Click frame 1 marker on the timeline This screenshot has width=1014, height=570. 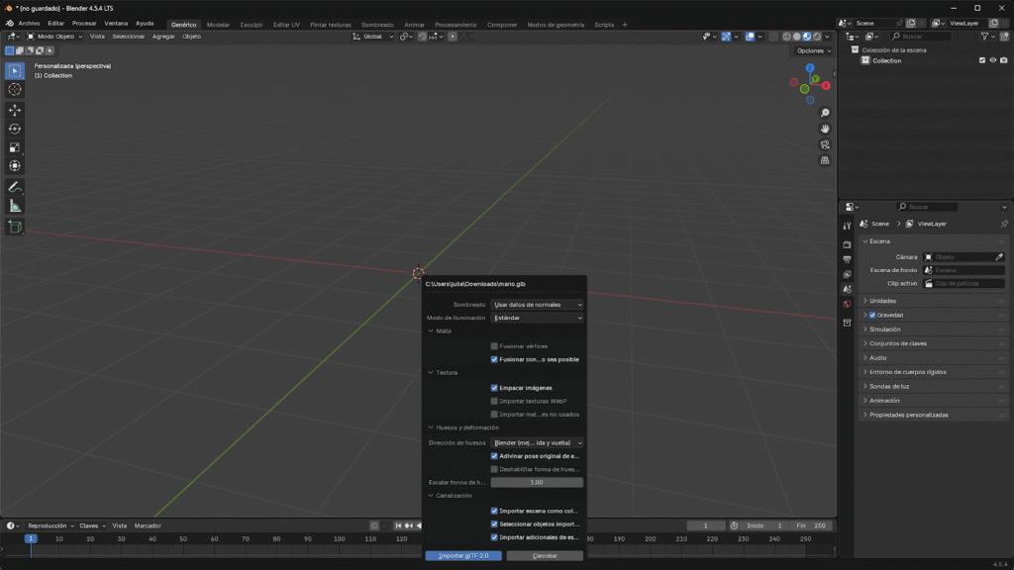[31, 538]
